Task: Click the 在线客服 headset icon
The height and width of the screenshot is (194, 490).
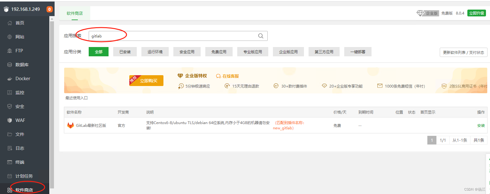Action: pyautogui.click(x=219, y=76)
